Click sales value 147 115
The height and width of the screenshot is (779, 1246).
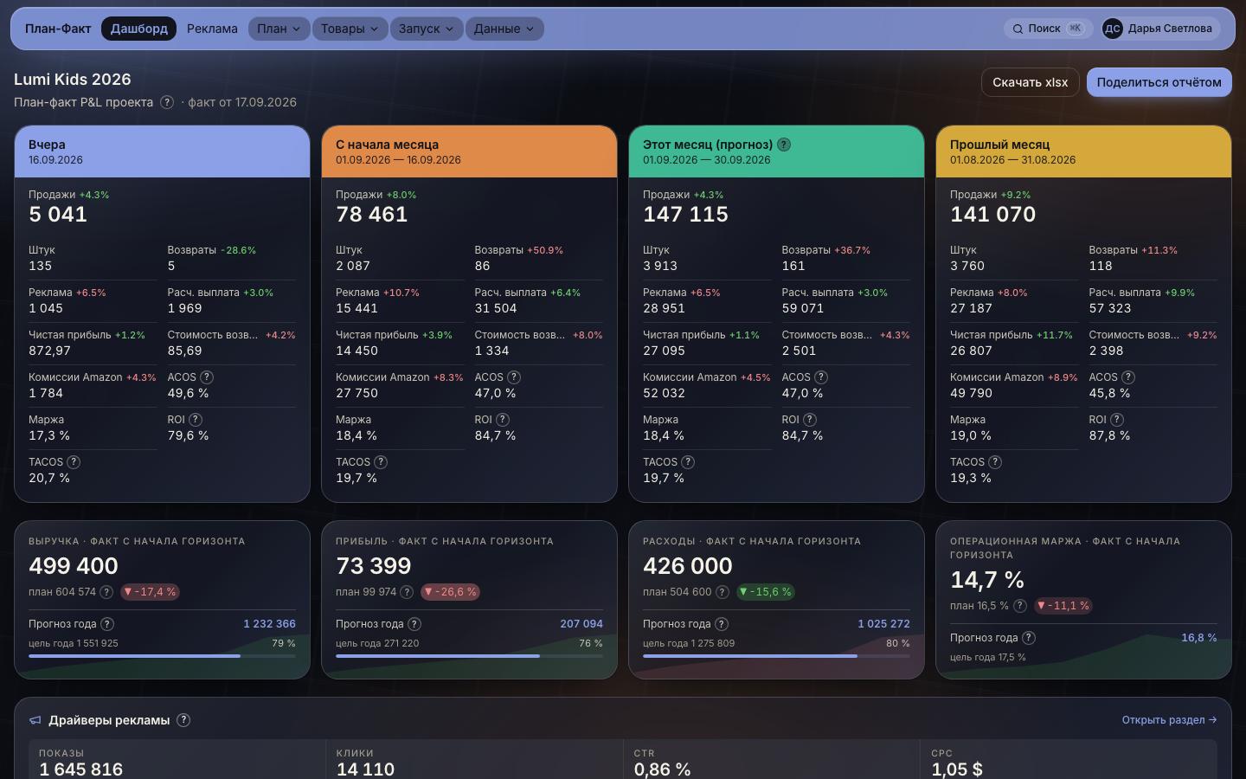click(x=685, y=215)
